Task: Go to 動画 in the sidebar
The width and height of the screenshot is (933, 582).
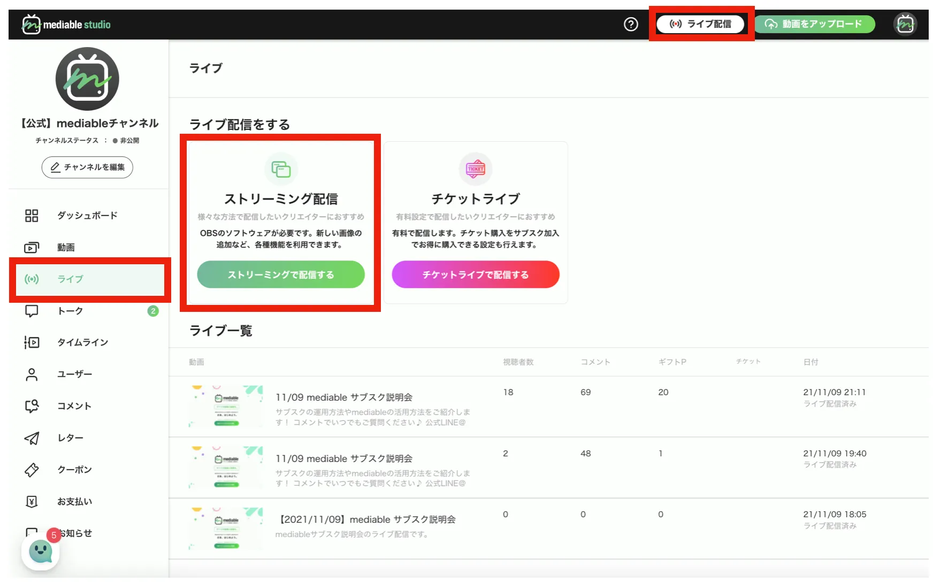Action: coord(66,247)
